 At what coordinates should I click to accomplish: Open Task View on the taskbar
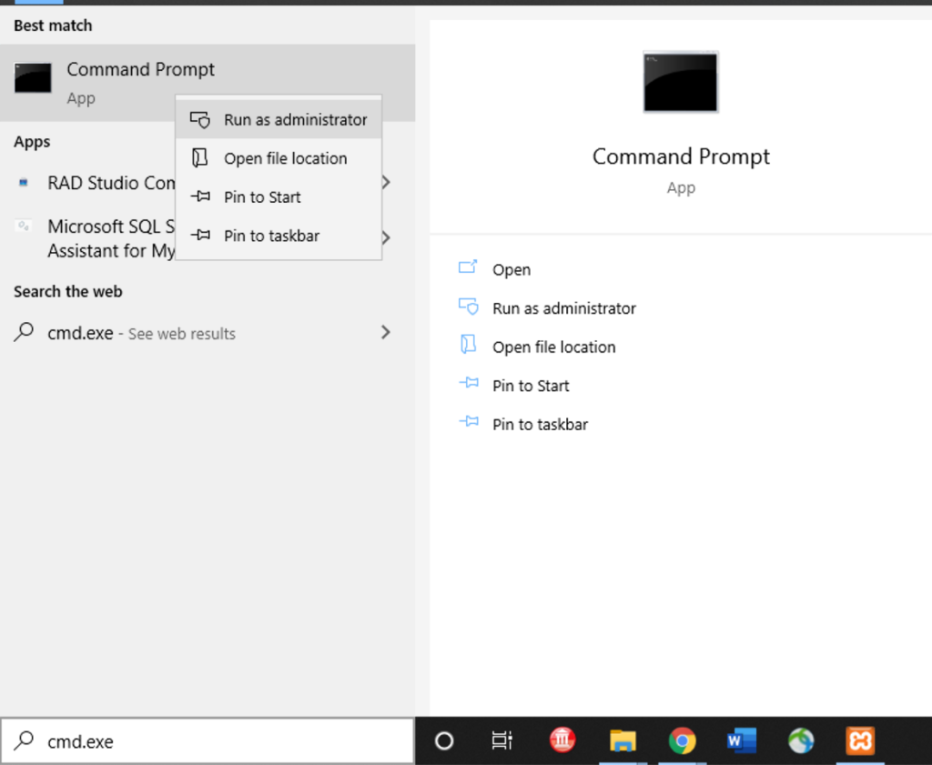502,740
